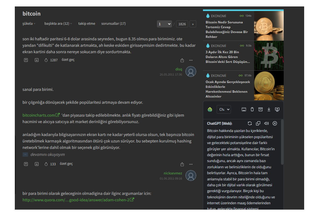Click the download arrow icon in ChatGPT panel
323x215 pixels.
coord(269,109)
